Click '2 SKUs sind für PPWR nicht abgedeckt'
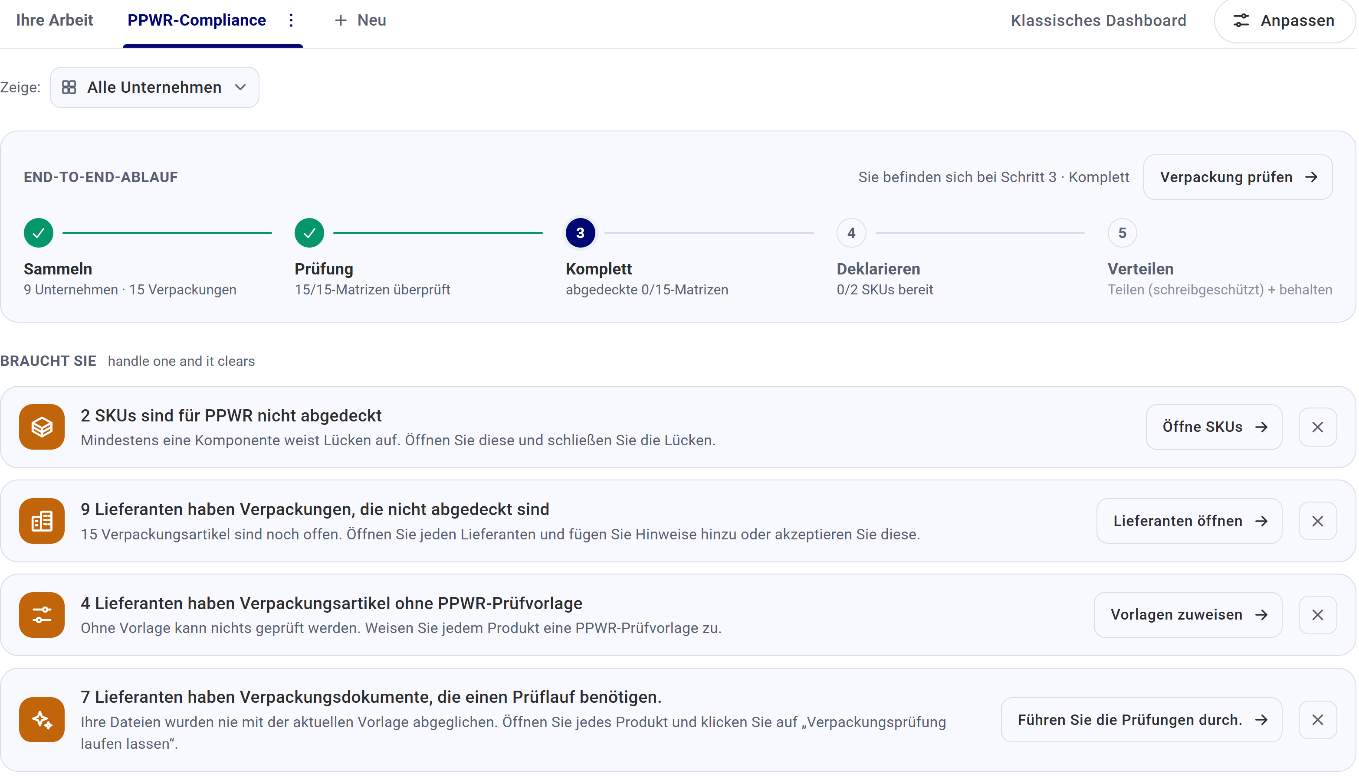Screen dimensions: 1359x780 click(x=231, y=416)
